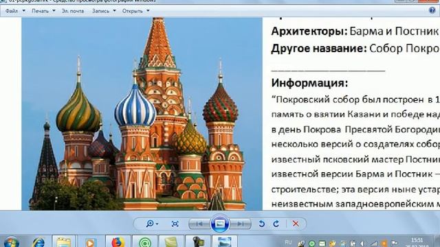Delete the photo with the red X icon
Image resolution: width=440 pixels, height=247 pixels.
(296, 224)
